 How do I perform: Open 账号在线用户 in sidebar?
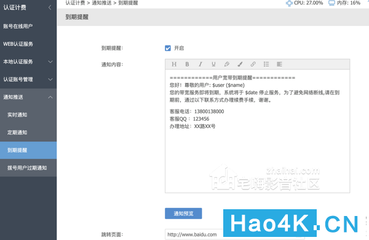[28, 26]
